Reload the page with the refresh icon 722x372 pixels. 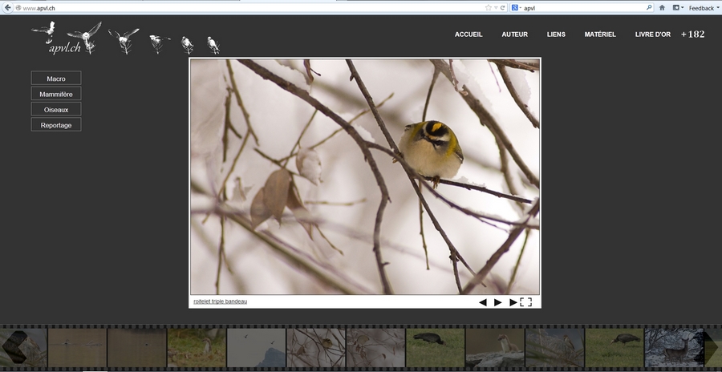pyautogui.click(x=503, y=7)
